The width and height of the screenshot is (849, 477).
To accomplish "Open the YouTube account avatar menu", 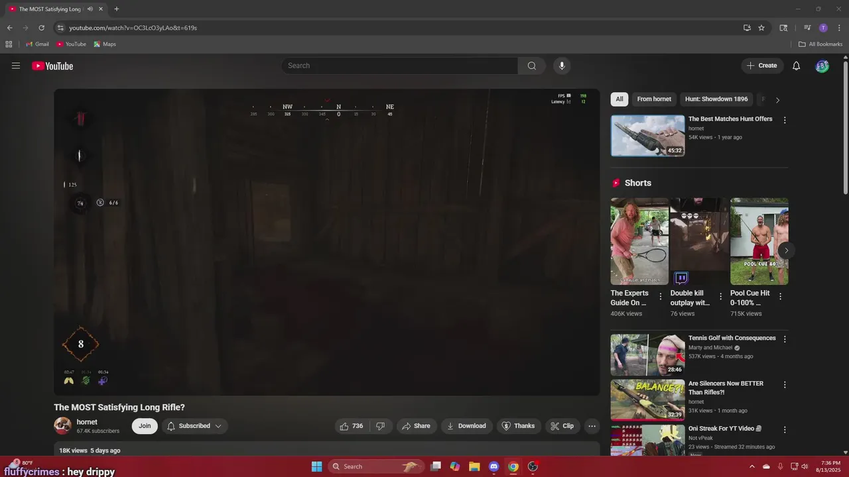I will (822, 66).
